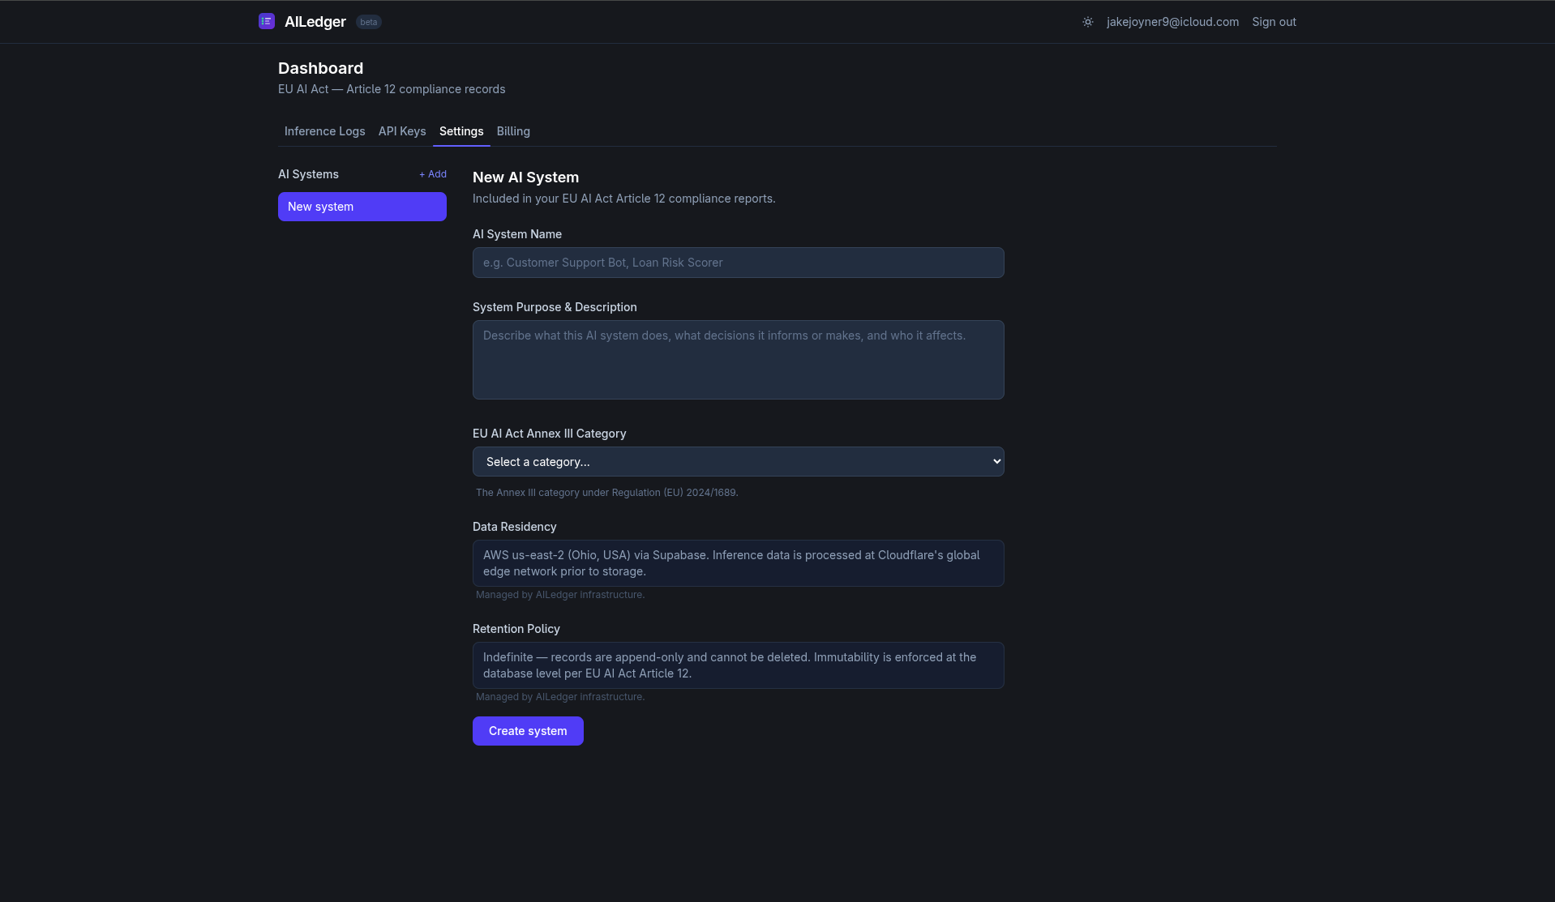
Task: Click the AILedger brand name
Action: pyautogui.click(x=315, y=22)
